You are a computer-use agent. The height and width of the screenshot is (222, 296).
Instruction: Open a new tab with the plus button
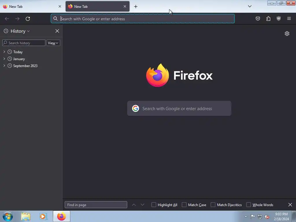coord(136,7)
